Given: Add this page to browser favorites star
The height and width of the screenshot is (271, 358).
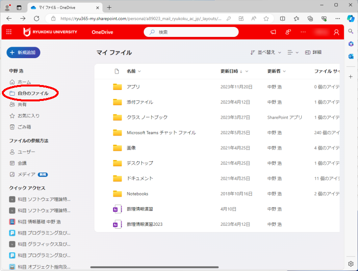Looking at the screenshot, I should pyautogui.click(x=266, y=18).
